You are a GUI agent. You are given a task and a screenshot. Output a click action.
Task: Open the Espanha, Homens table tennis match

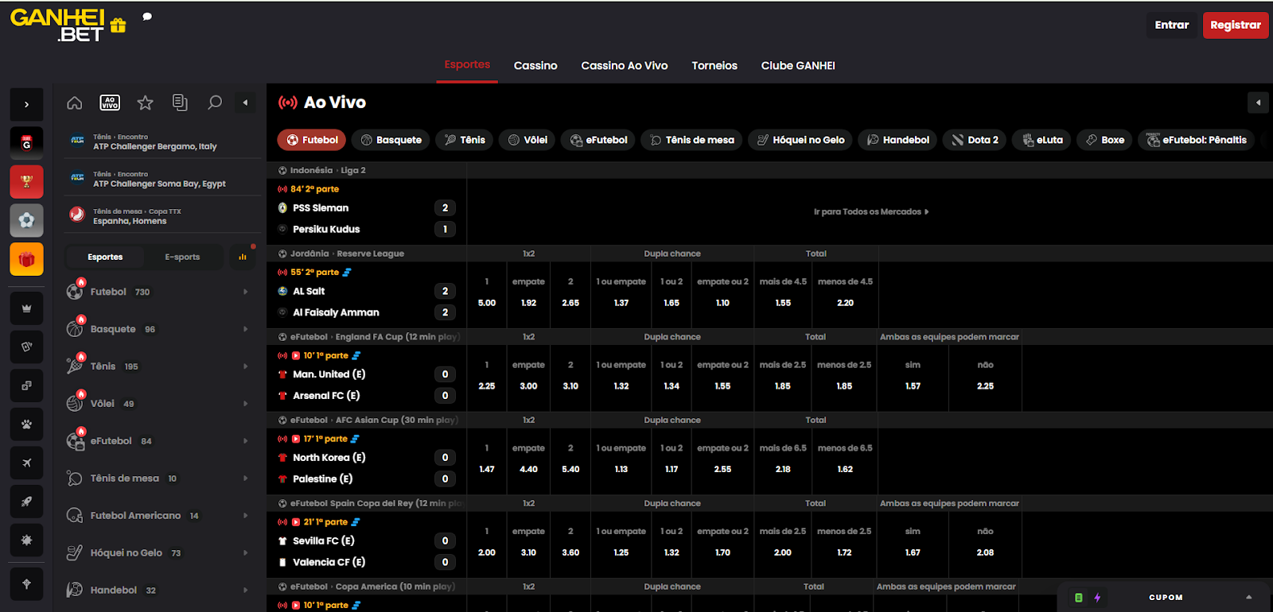tap(162, 217)
